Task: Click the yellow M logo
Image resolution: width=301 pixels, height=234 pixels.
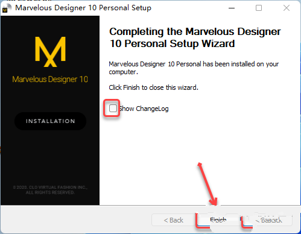Action: 50,52
